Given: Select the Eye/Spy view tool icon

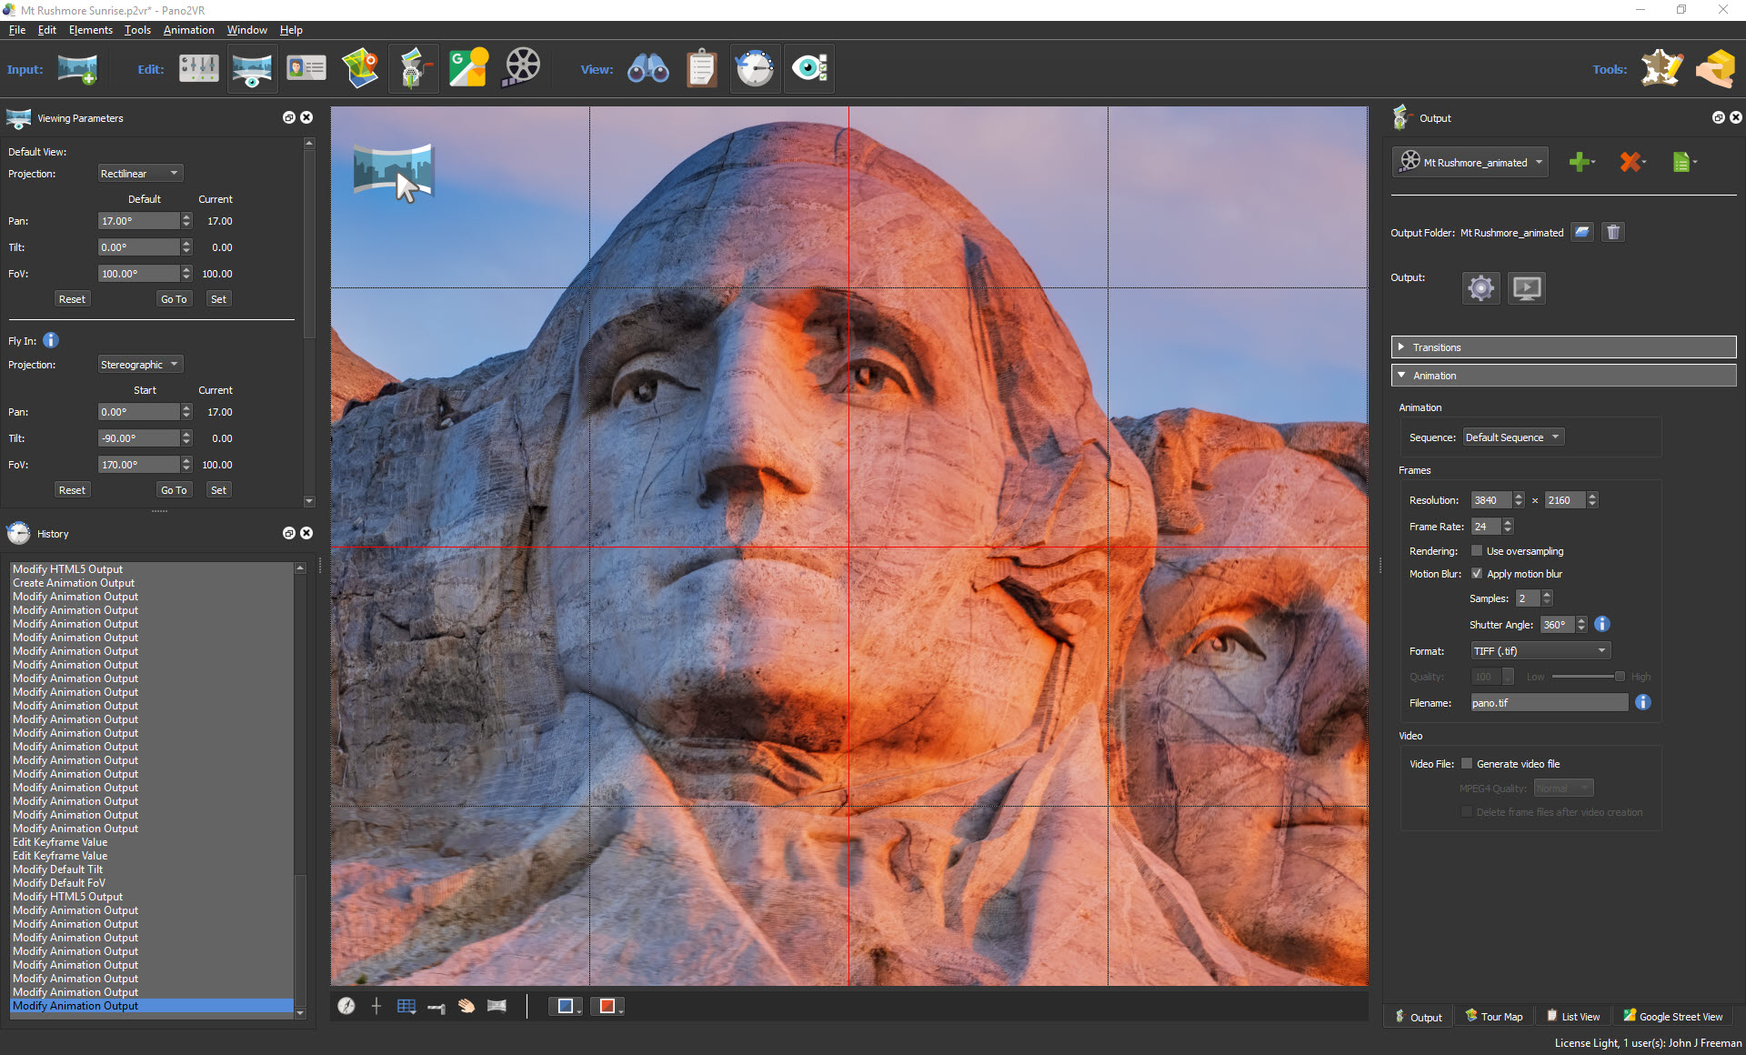Looking at the screenshot, I should click(810, 67).
